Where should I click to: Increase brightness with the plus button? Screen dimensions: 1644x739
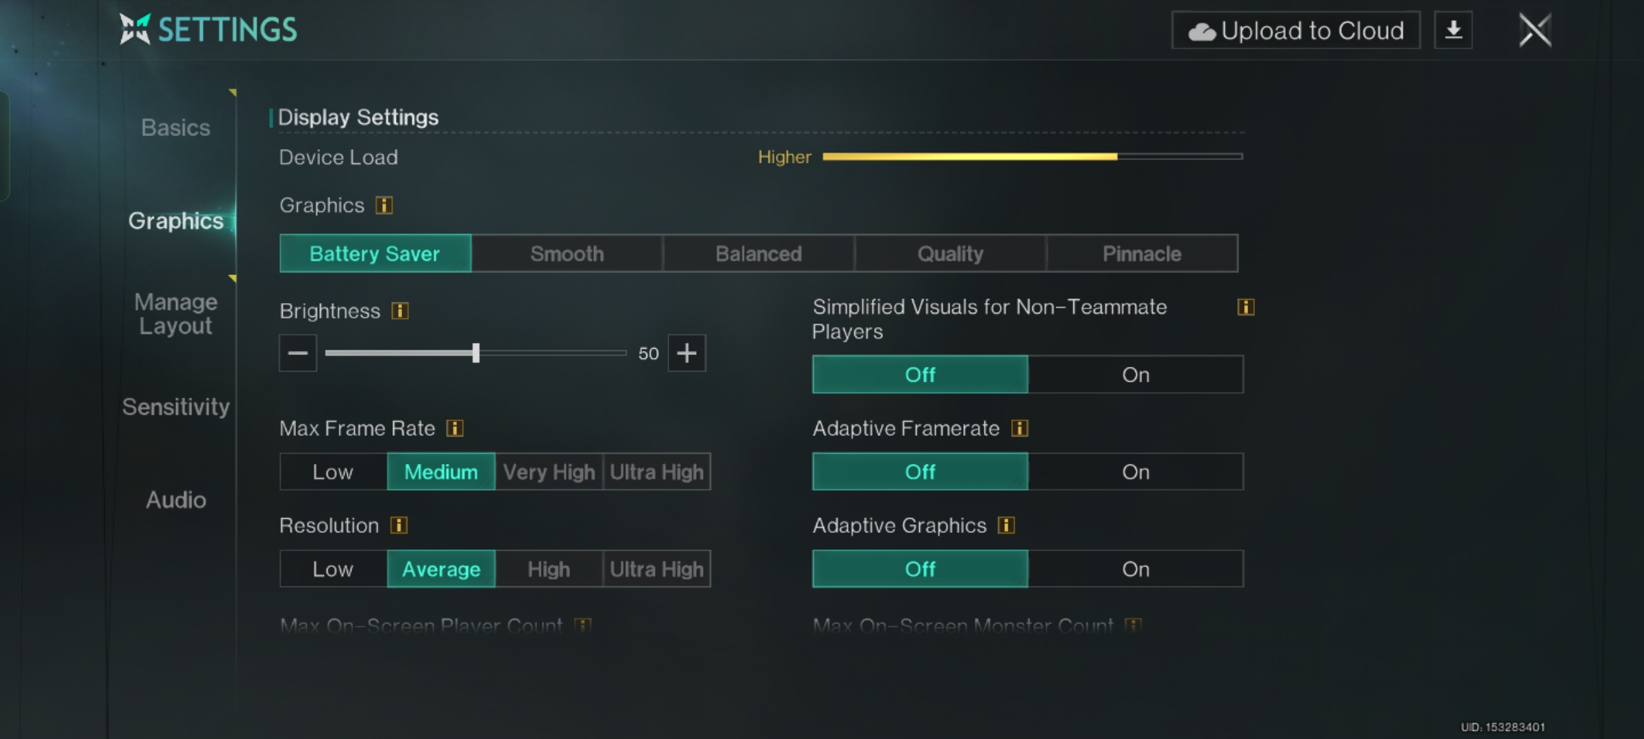(686, 353)
